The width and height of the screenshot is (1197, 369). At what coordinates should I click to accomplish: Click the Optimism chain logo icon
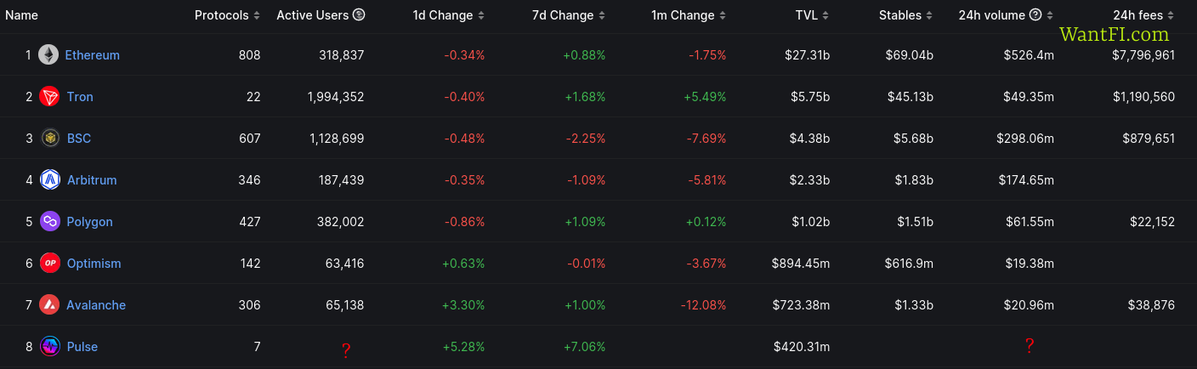tap(49, 263)
